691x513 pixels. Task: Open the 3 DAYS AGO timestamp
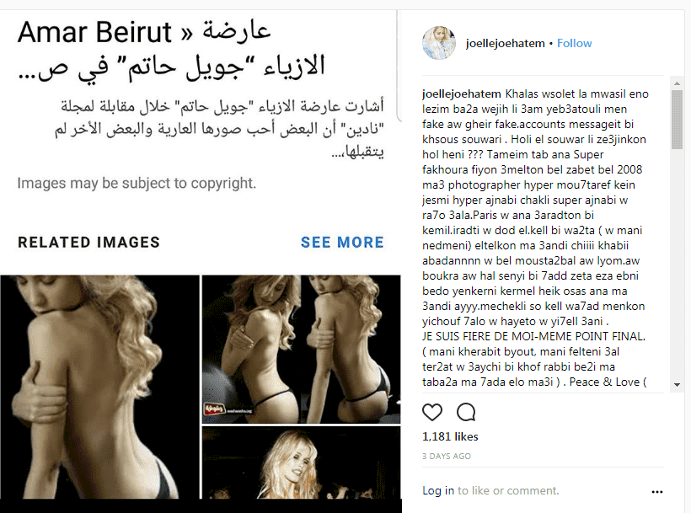[447, 457]
